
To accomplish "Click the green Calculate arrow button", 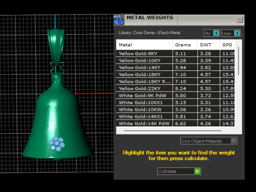I will (197, 171).
